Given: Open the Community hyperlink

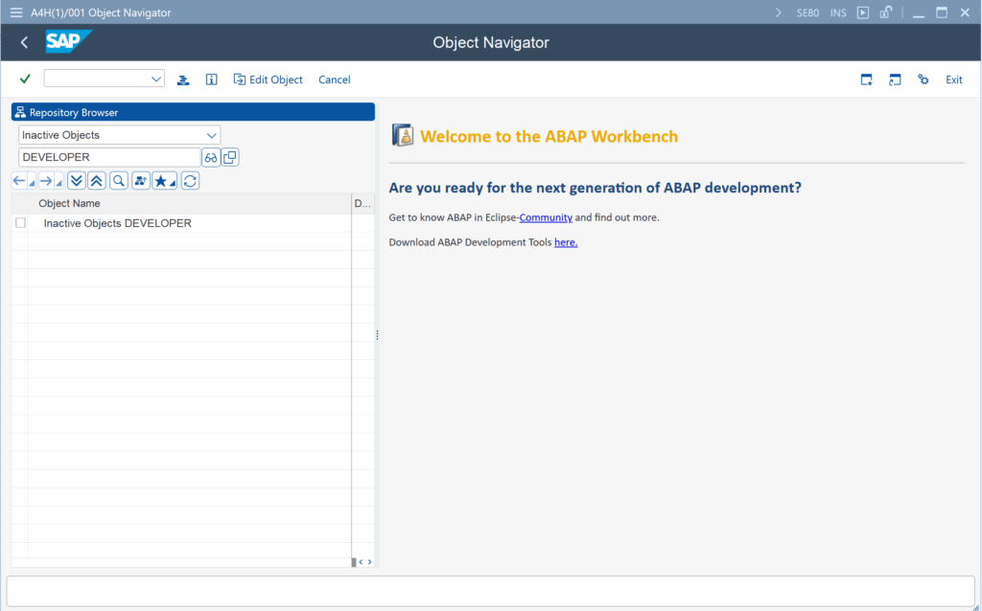Looking at the screenshot, I should tap(545, 217).
